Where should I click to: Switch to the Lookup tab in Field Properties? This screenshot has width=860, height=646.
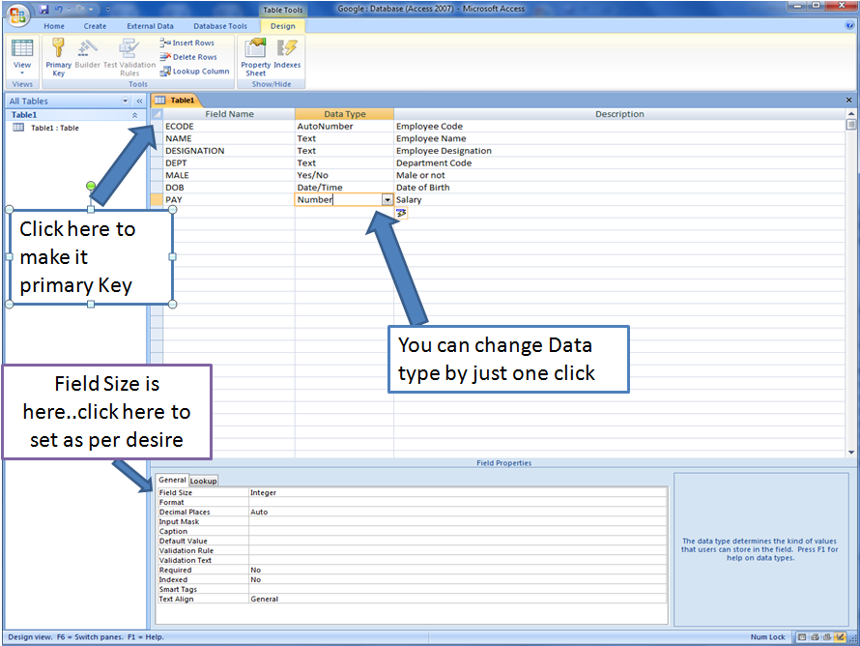[x=203, y=480]
